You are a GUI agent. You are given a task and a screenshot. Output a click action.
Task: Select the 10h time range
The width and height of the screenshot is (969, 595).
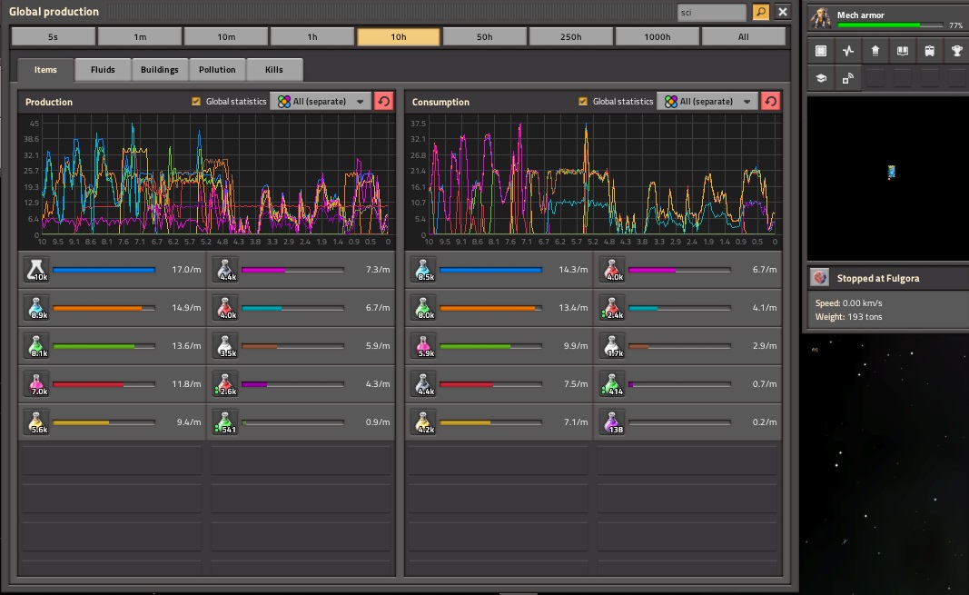[x=399, y=37]
